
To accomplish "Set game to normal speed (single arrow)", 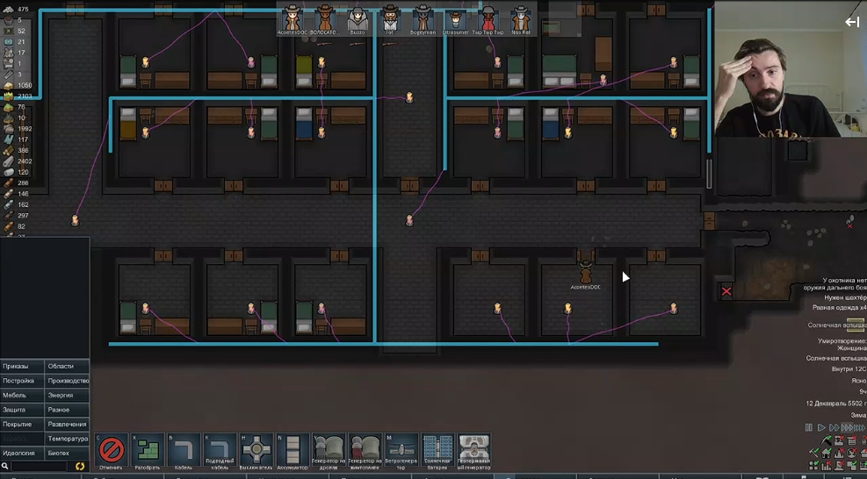I will tap(821, 427).
